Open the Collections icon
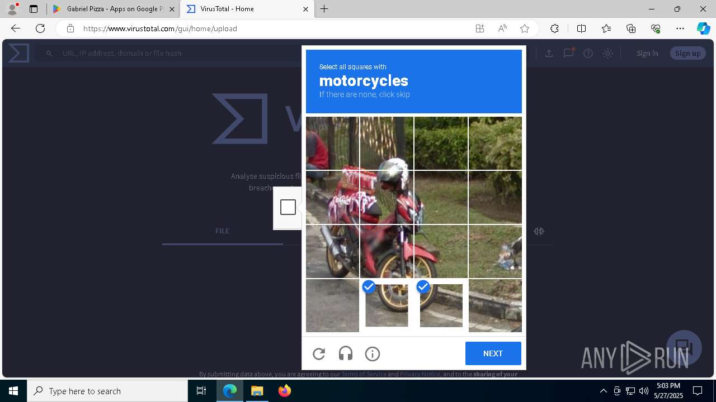Screen dimensions: 716x402 point(631,28)
